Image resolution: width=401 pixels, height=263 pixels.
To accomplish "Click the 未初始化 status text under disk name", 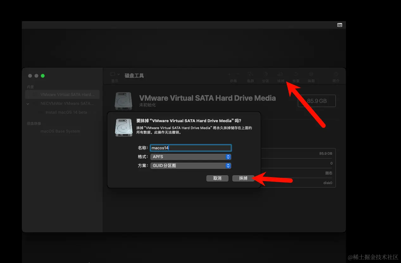I will click(147, 105).
